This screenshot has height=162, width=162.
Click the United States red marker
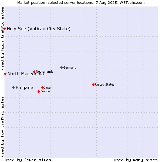93,85
